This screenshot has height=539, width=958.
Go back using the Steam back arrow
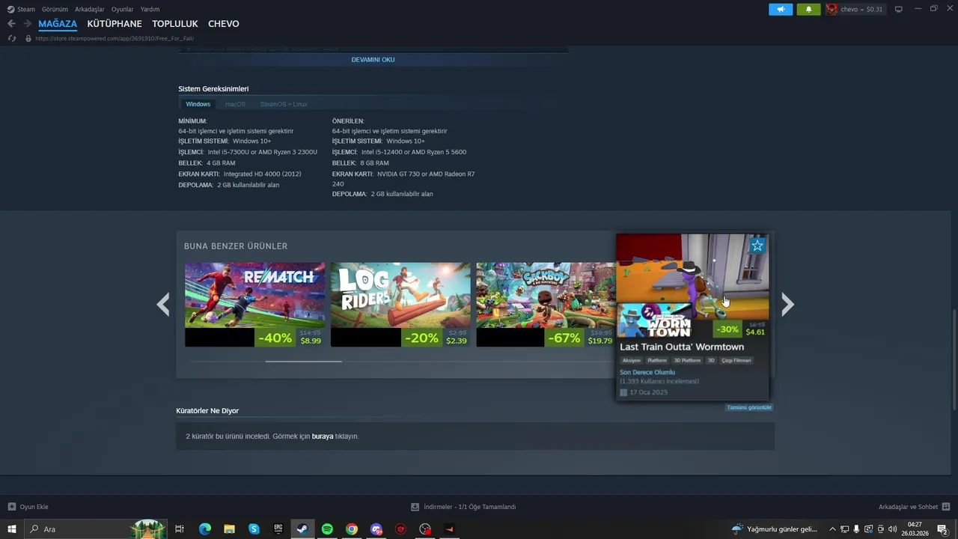pos(11,24)
